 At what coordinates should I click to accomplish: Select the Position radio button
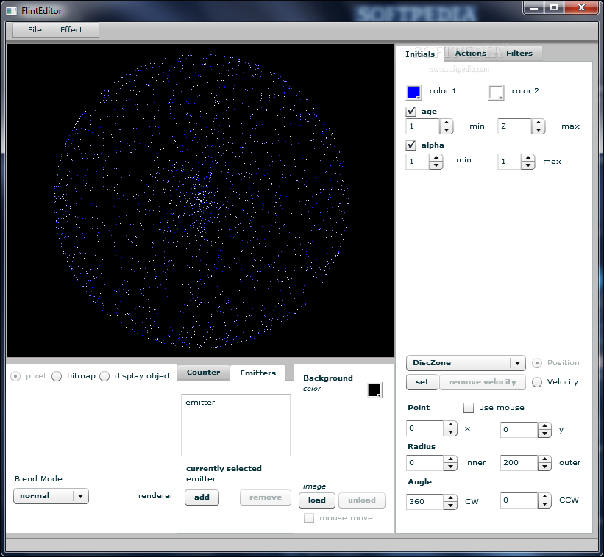[537, 363]
